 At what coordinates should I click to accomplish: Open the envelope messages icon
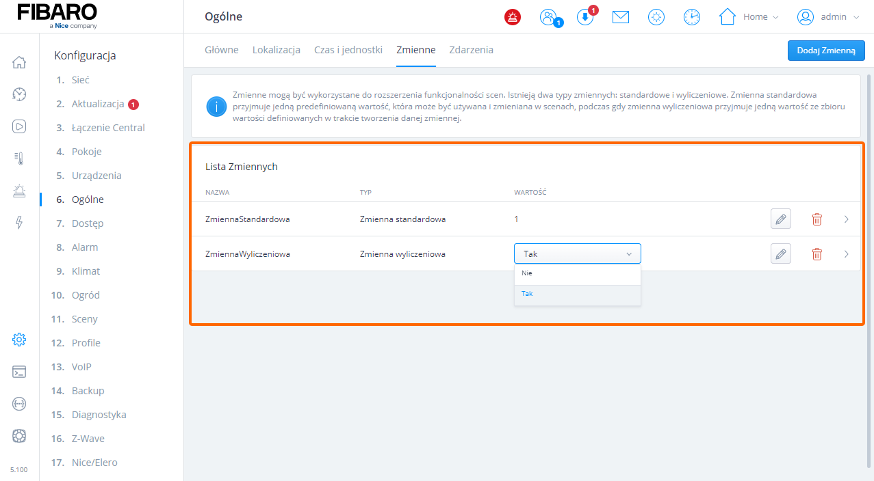(621, 17)
